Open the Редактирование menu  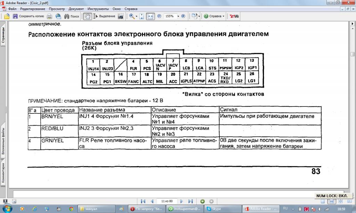click(x=33, y=9)
